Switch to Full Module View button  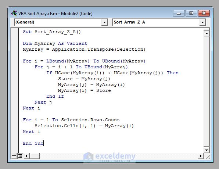(20, 156)
